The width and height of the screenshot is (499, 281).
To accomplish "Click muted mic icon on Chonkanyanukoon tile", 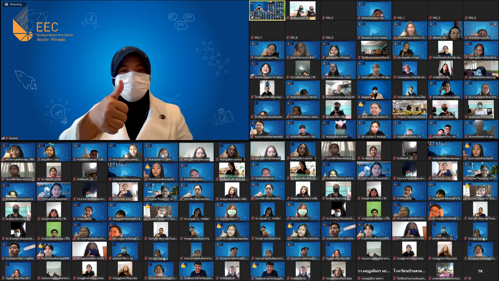I will [x=395, y=38].
